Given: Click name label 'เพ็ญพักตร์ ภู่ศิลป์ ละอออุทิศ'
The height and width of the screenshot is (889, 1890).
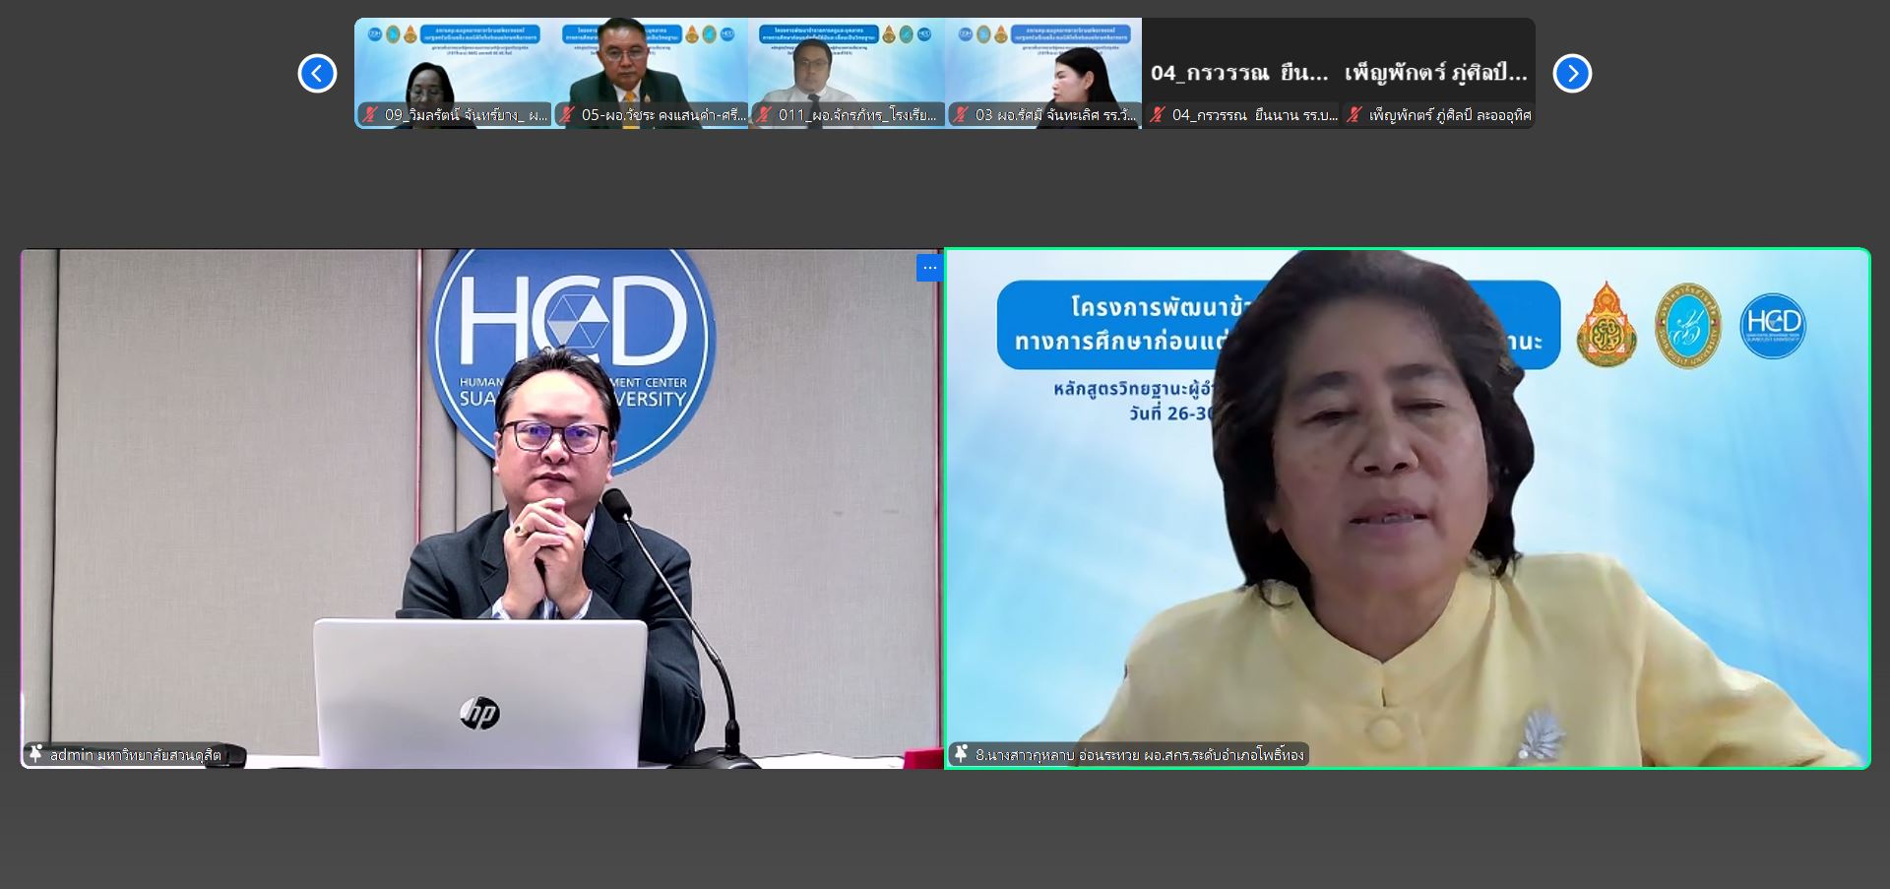Looking at the screenshot, I should (x=1450, y=115).
